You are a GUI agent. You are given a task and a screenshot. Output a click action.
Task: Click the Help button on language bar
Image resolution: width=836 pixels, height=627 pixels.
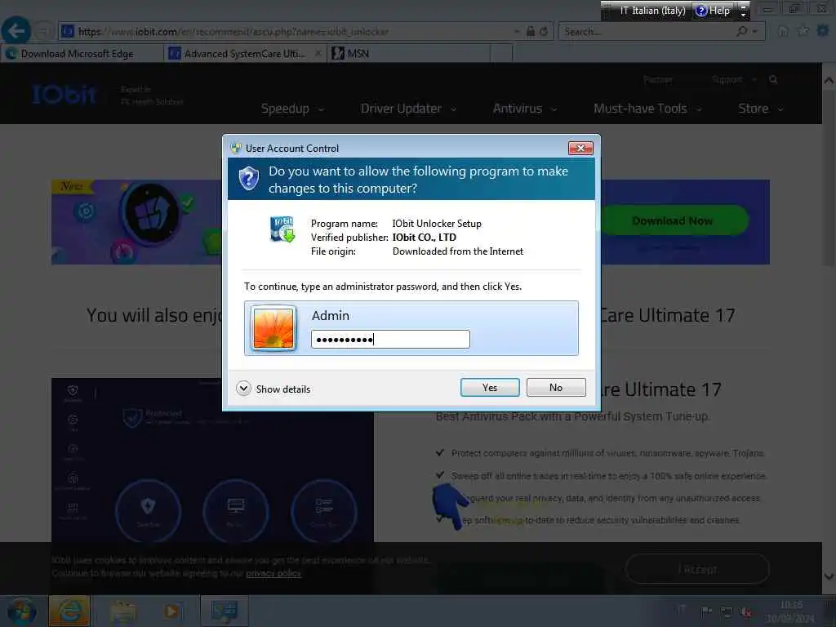713,11
